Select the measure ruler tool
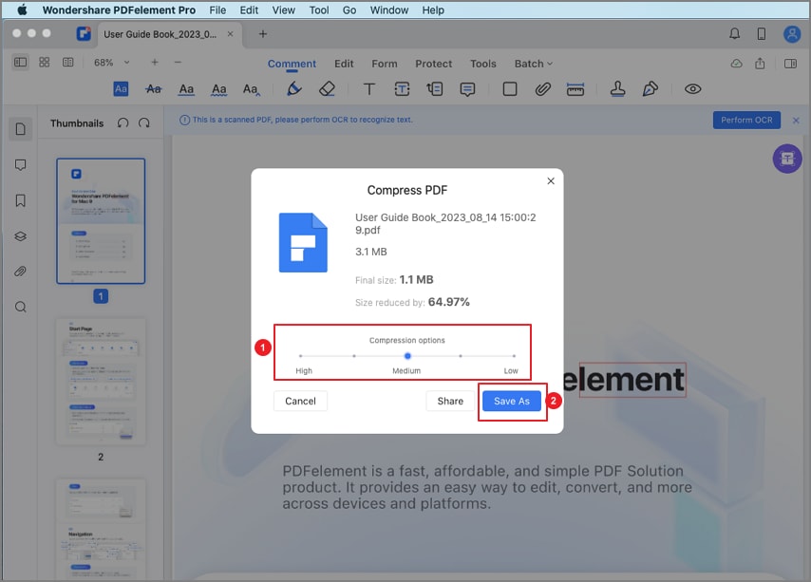 [575, 89]
